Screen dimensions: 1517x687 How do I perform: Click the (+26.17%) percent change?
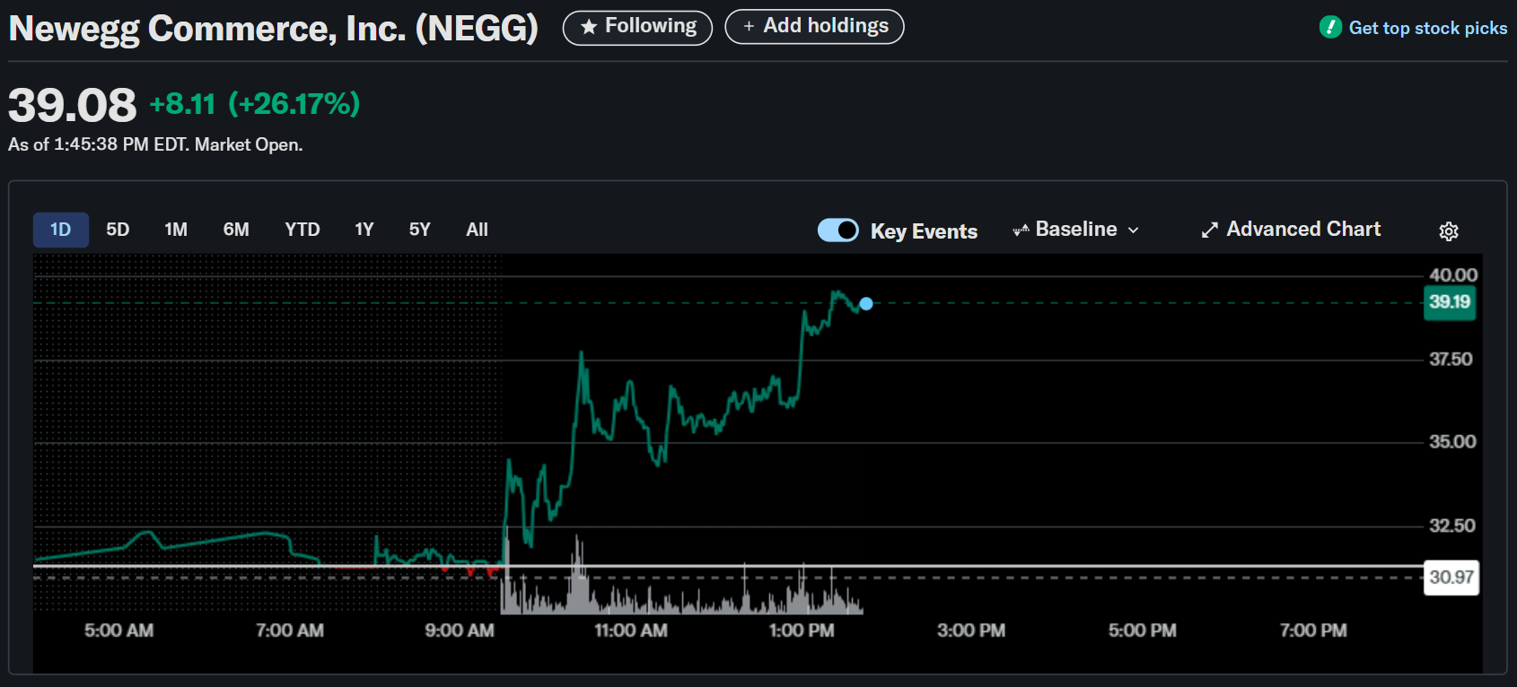coord(294,104)
